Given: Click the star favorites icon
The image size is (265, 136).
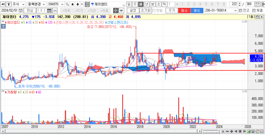Looking at the screenshot, I should click(72, 4).
